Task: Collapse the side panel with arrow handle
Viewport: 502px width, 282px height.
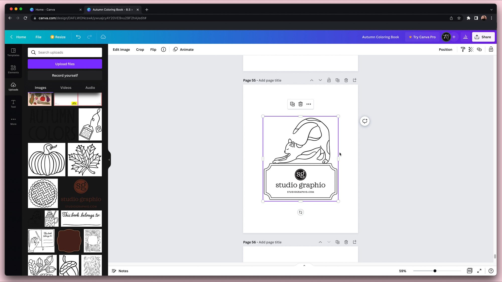Action: pyautogui.click(x=109, y=160)
